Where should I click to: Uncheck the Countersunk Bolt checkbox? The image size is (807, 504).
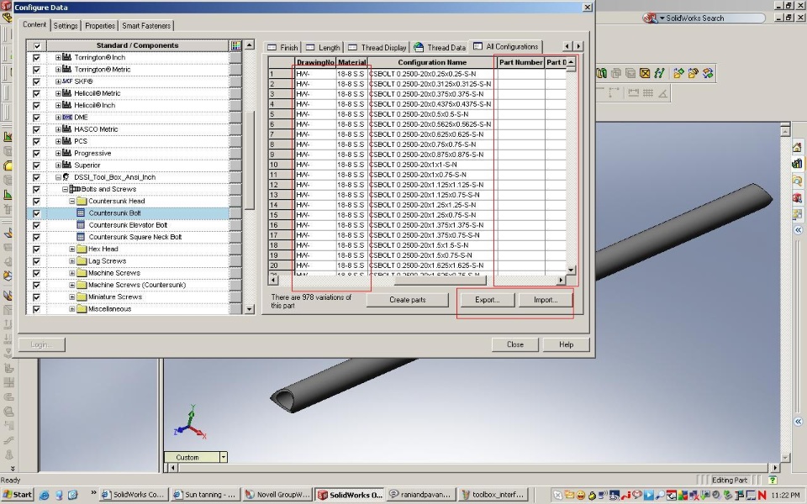coord(36,213)
